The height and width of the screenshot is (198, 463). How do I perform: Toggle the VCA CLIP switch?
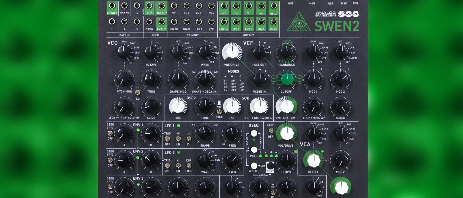click(x=271, y=131)
